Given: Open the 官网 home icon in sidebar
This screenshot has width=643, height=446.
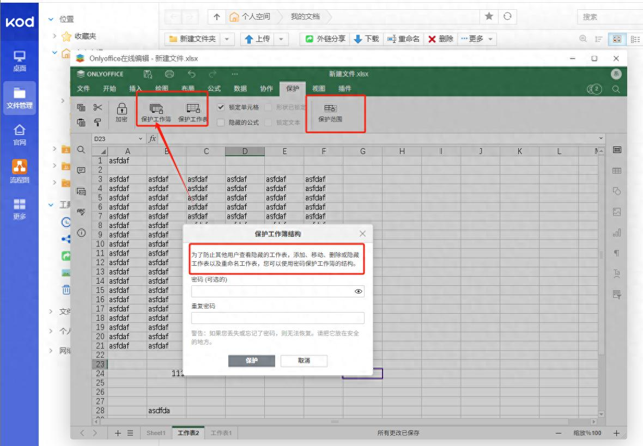Looking at the screenshot, I should coord(19,135).
